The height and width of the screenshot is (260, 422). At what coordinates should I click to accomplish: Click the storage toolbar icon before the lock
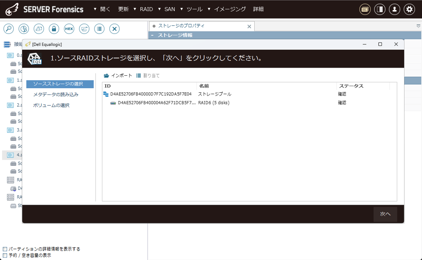39,29
